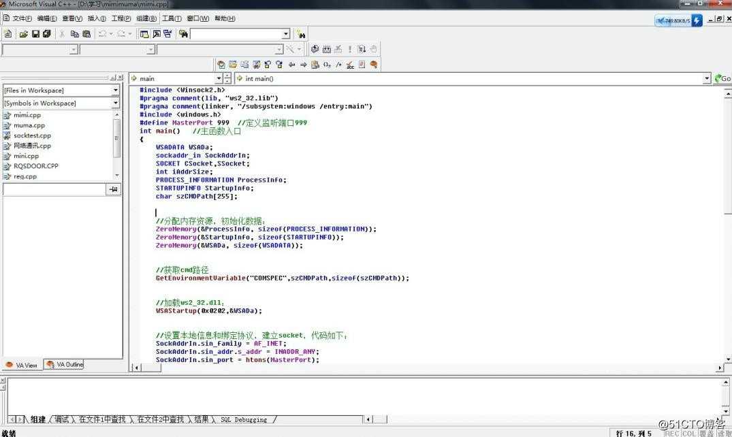Screen dimensions: 732x437
Task: Click the stepper beside the main combo
Action: tap(227, 78)
